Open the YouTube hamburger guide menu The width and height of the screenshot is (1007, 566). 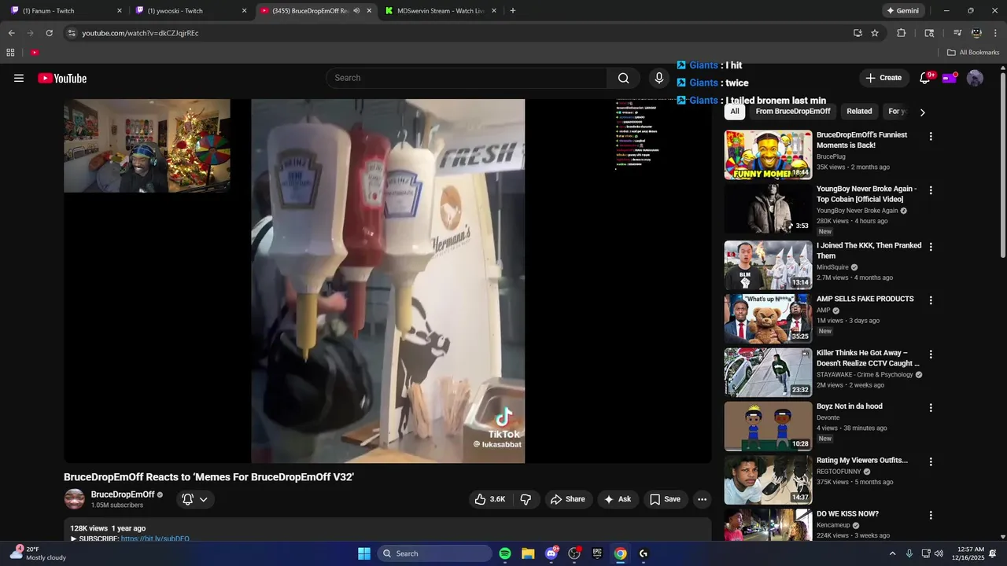coord(19,78)
